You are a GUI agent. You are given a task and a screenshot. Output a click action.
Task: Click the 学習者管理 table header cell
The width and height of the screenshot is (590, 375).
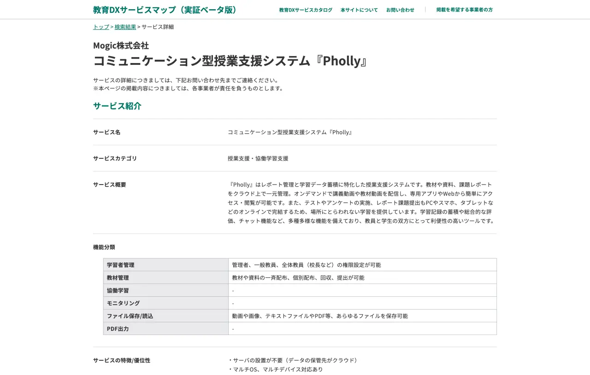(166, 265)
